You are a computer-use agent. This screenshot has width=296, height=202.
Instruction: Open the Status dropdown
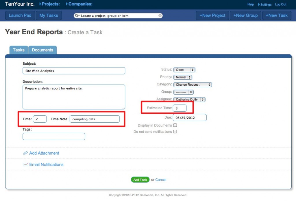(x=184, y=70)
